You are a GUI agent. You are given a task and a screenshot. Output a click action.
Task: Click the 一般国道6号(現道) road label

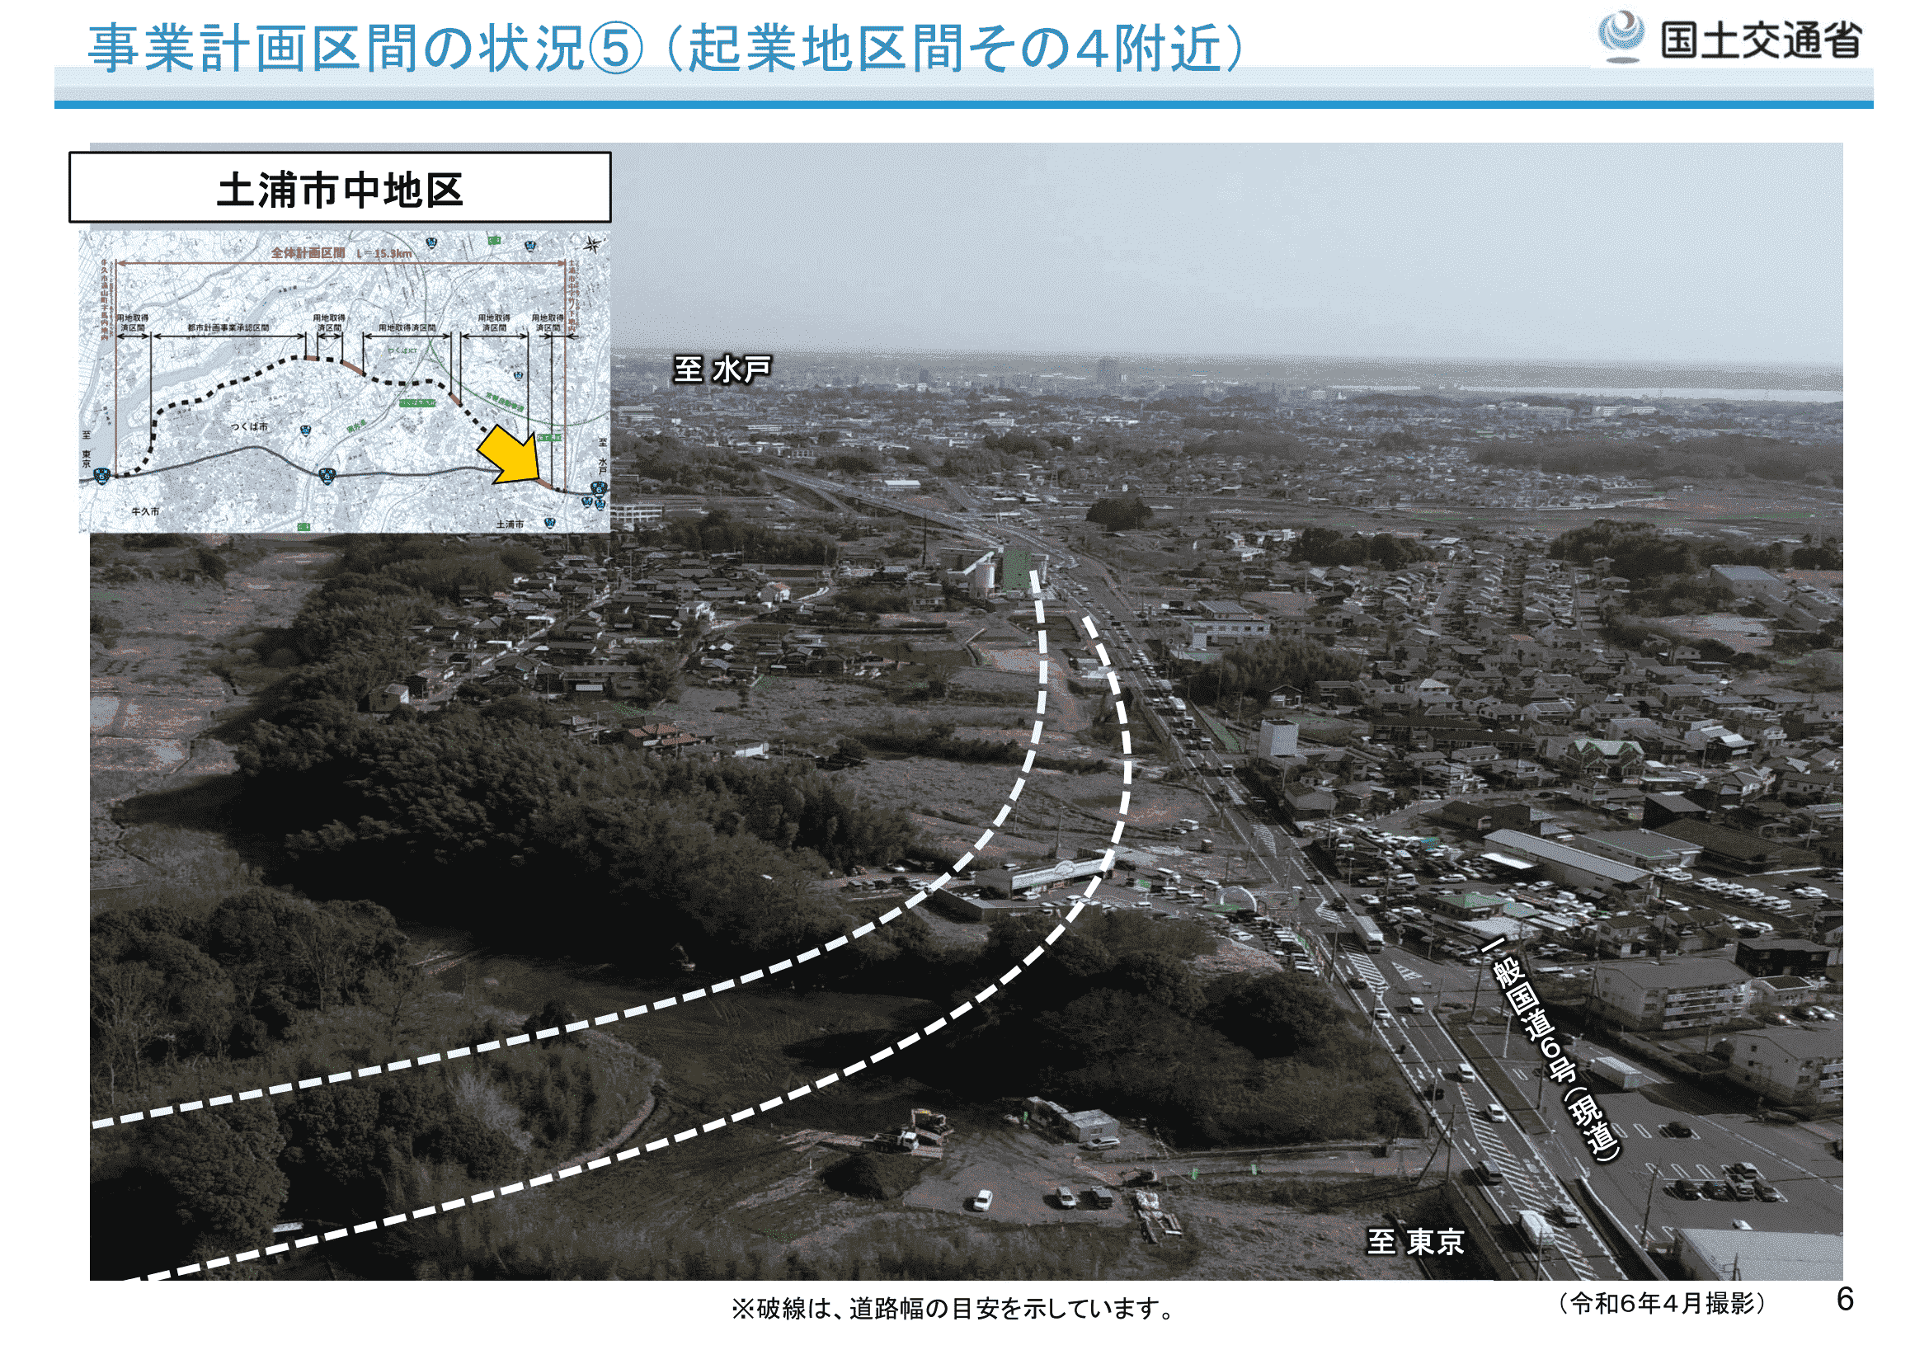(x=1553, y=1051)
